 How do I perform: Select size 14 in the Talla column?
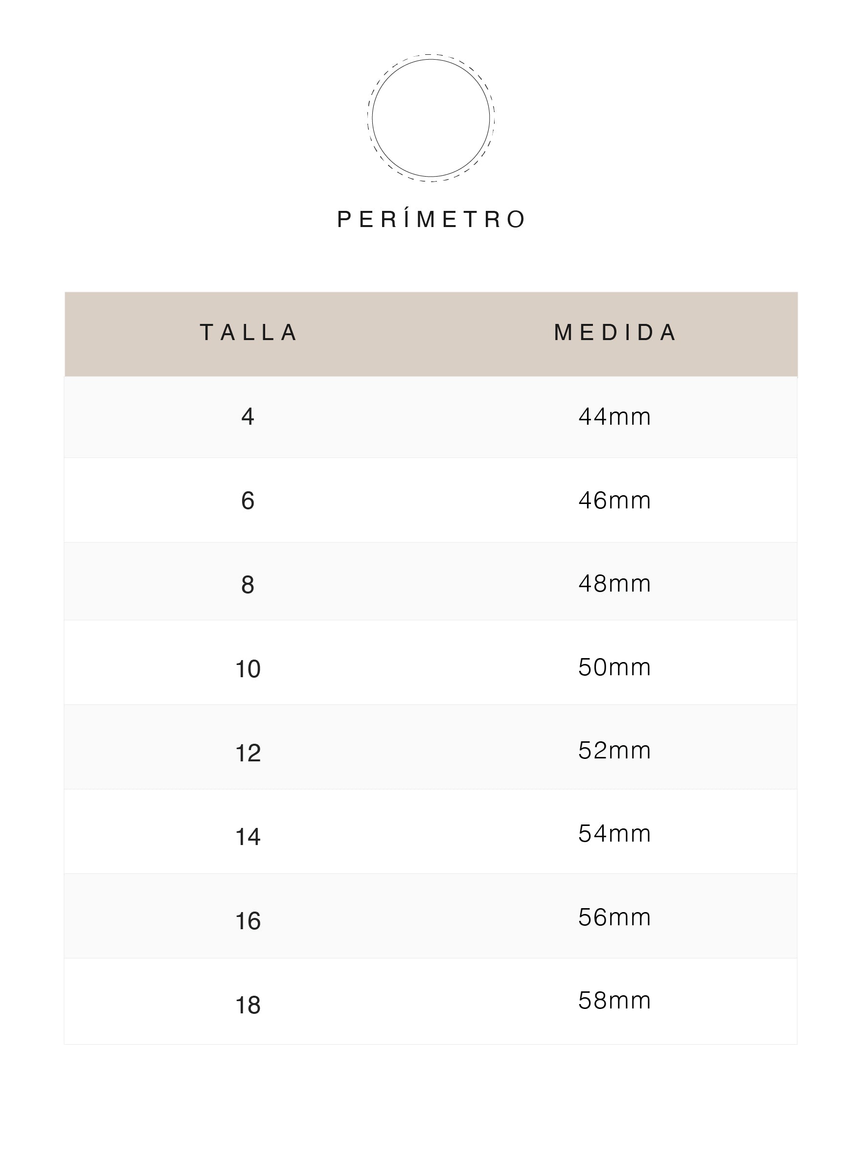pos(248,837)
